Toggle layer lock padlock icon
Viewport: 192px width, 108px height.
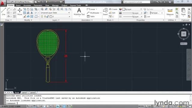click(48, 16)
